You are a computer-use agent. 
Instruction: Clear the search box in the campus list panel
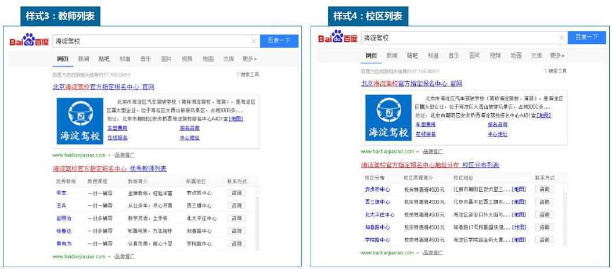pyautogui.click(x=561, y=38)
